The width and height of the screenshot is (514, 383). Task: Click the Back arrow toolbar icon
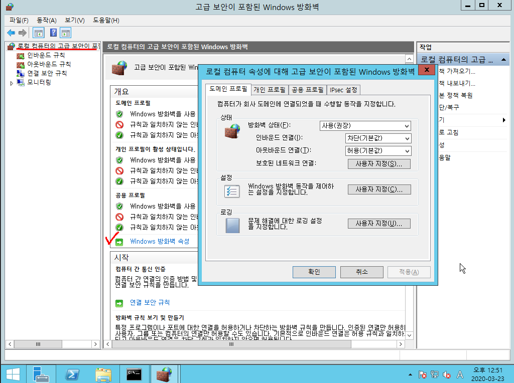coord(11,33)
